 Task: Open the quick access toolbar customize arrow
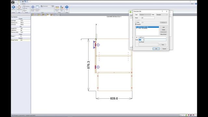30,1
